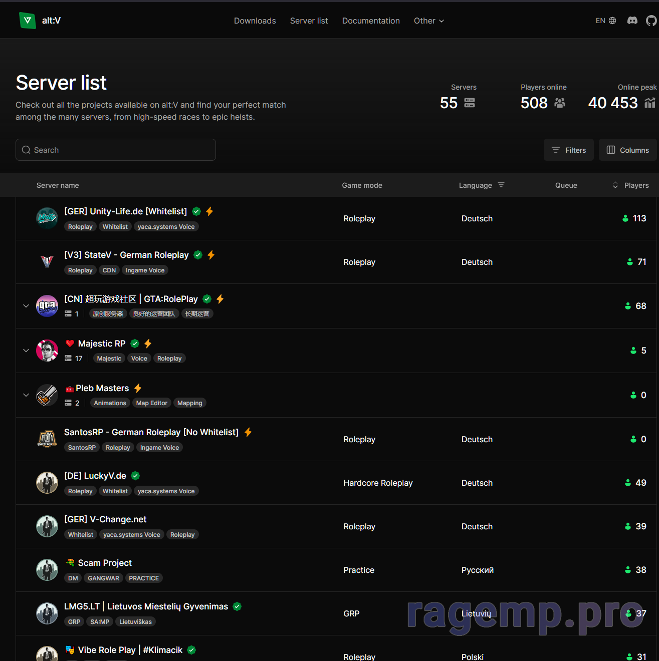
Task: Expand the Majestic RP server group
Action: click(x=26, y=351)
